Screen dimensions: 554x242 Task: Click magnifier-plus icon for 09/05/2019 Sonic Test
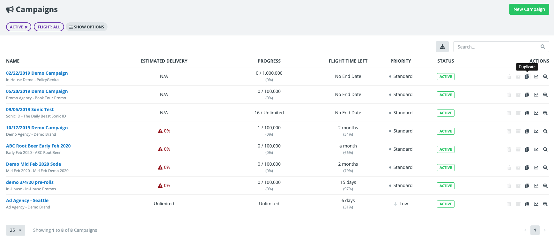[x=545, y=113]
